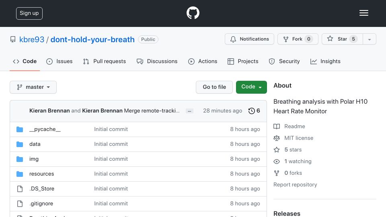The image size is (386, 217).
Task: Open the Readme link in About
Action: click(294, 127)
